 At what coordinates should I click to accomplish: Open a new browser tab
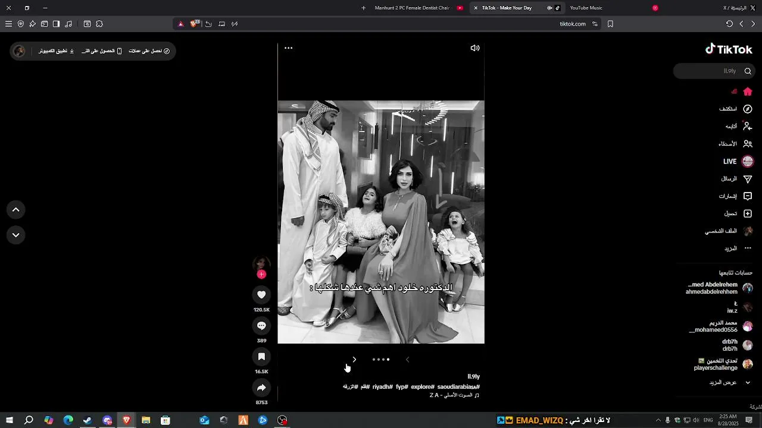363,8
